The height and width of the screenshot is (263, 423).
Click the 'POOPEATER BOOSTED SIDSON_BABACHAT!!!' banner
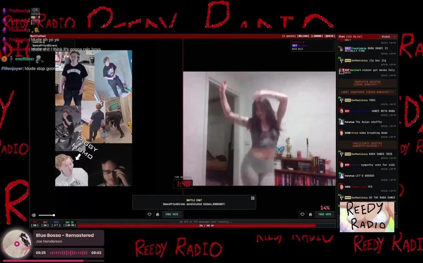pos(367,83)
